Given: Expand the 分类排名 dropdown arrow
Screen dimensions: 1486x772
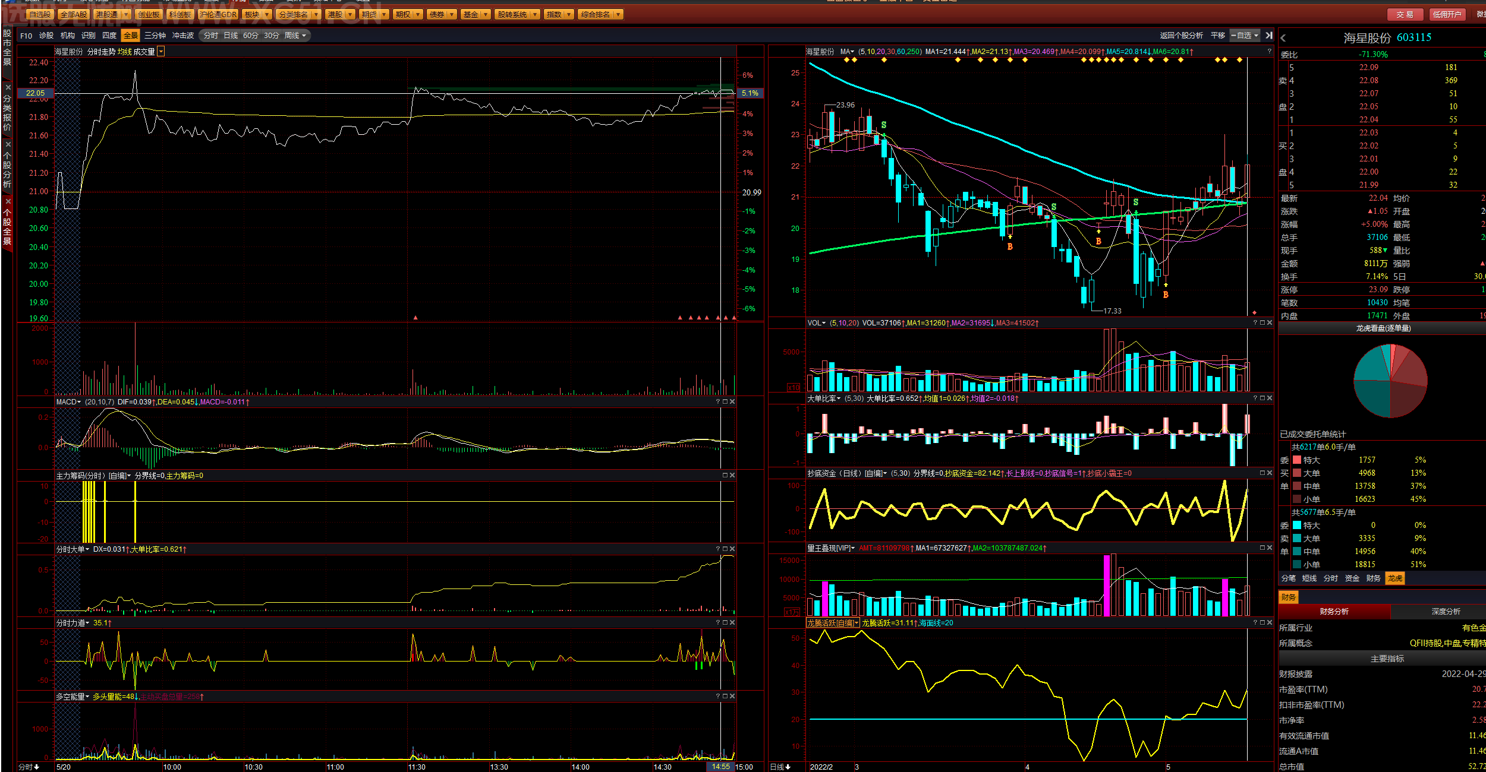Looking at the screenshot, I should click(316, 14).
